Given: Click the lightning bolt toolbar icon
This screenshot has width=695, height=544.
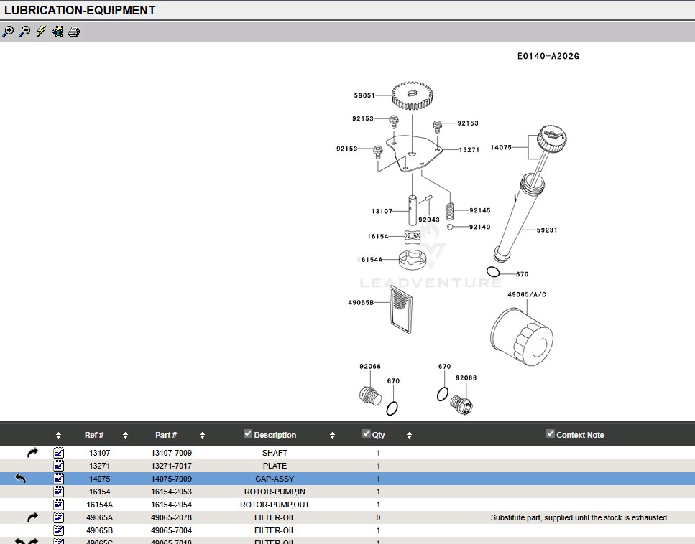Looking at the screenshot, I should click(41, 32).
